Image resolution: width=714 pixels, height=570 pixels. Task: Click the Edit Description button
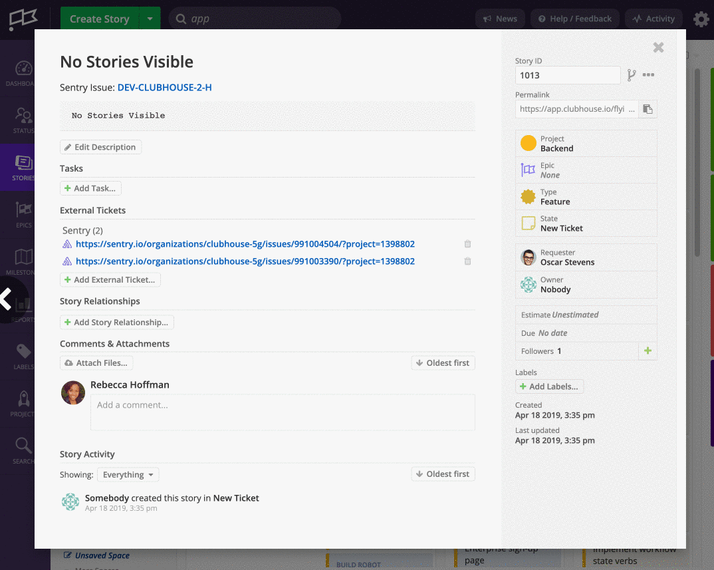point(100,147)
